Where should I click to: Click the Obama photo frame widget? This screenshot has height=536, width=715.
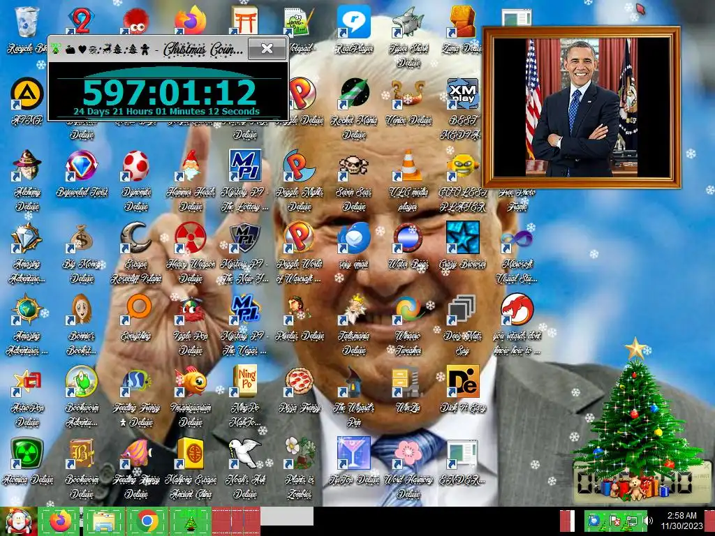tap(582, 107)
